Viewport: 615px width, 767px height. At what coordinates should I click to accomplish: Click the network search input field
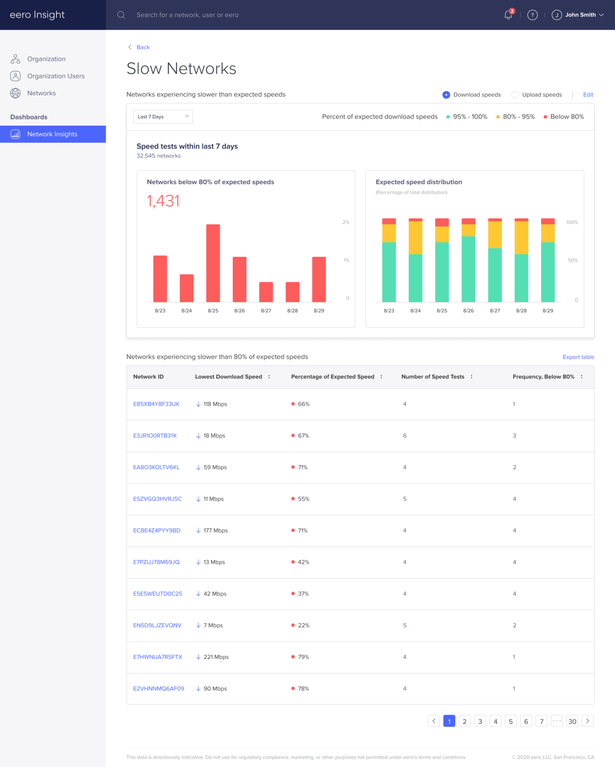(x=187, y=15)
